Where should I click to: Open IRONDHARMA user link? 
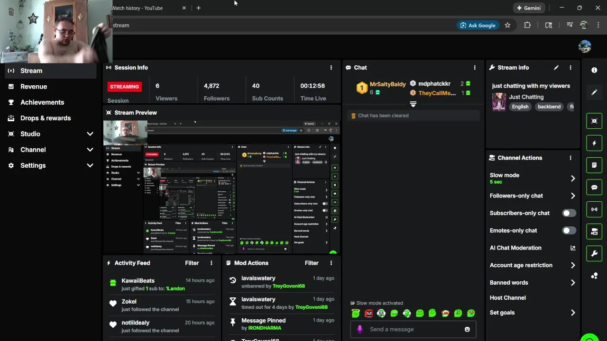tap(265, 328)
